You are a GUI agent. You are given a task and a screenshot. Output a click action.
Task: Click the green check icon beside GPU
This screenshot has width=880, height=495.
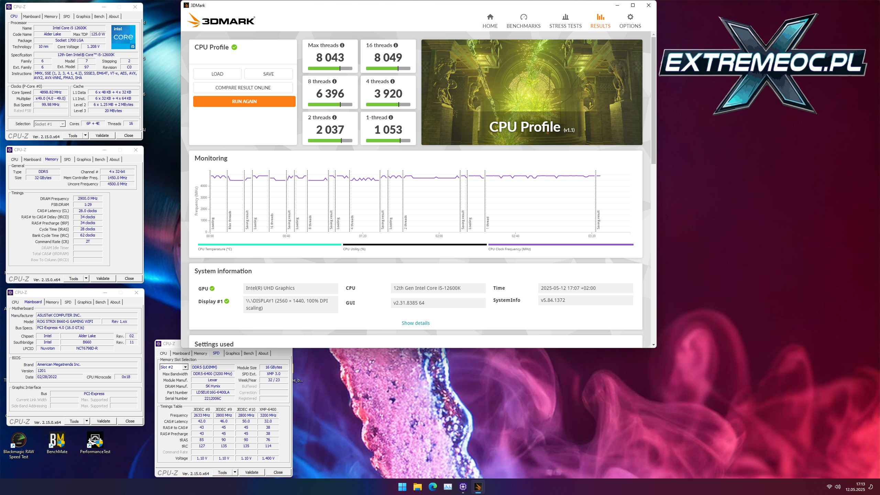click(x=212, y=289)
